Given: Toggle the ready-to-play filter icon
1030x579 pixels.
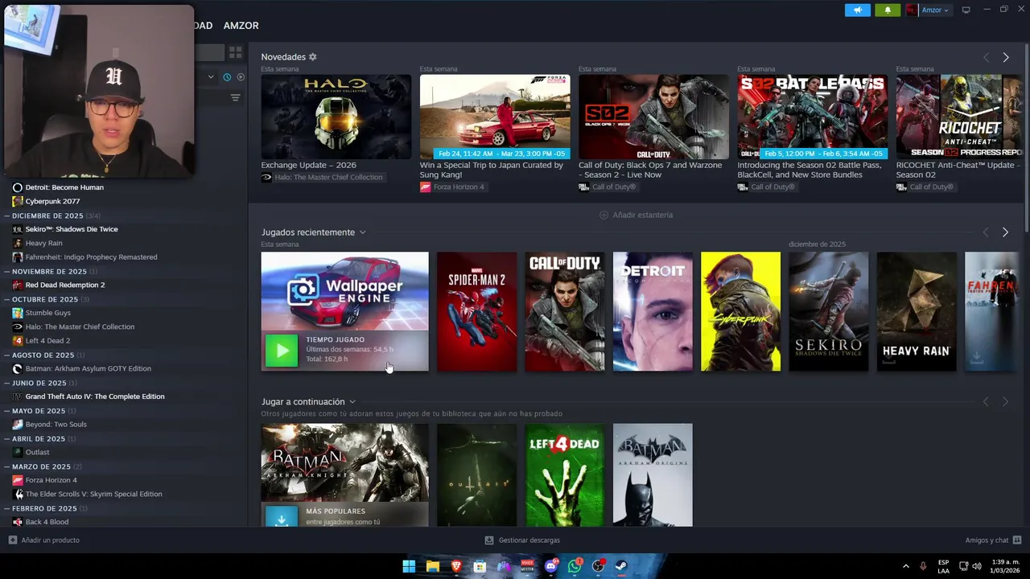Looking at the screenshot, I should coord(240,77).
